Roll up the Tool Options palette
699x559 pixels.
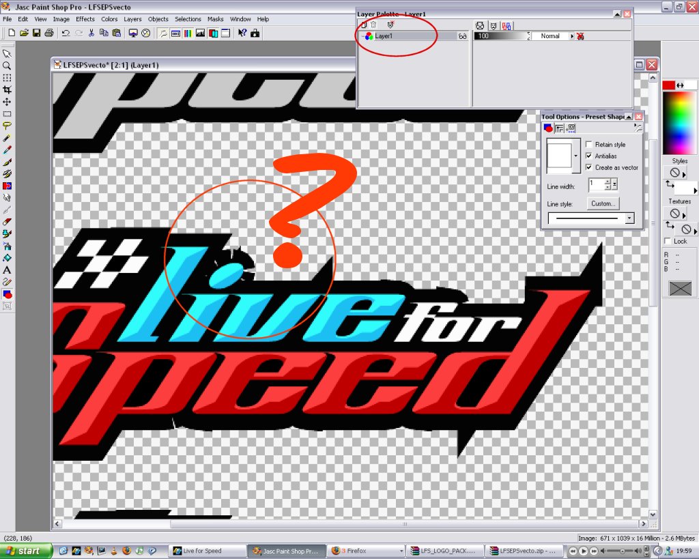pos(629,117)
